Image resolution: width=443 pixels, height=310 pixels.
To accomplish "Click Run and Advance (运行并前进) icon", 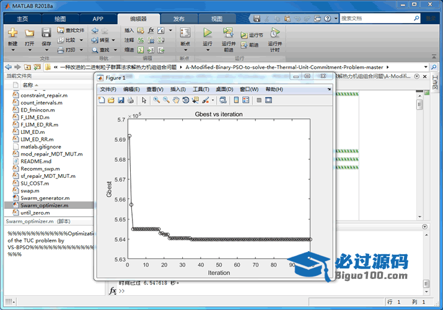I will (x=228, y=32).
